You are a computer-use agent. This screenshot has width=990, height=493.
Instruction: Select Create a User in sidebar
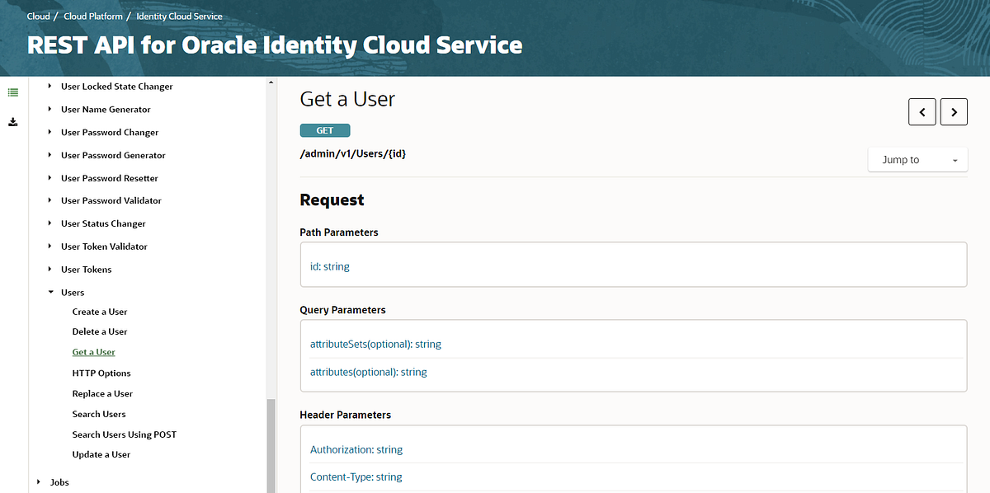click(100, 312)
